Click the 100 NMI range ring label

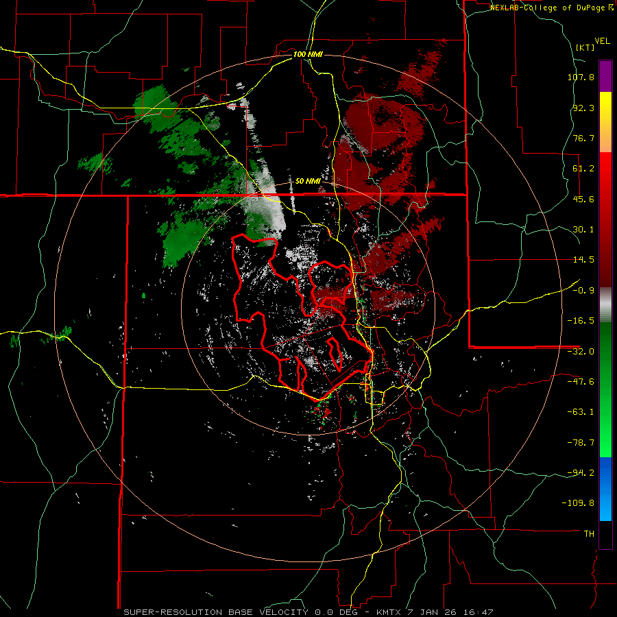point(308,54)
